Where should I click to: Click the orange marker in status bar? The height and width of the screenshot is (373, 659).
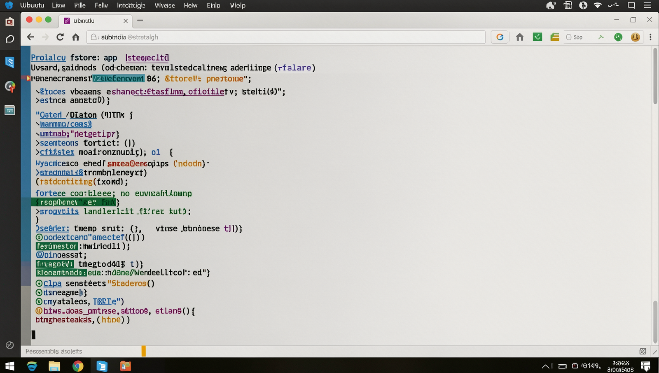144,351
